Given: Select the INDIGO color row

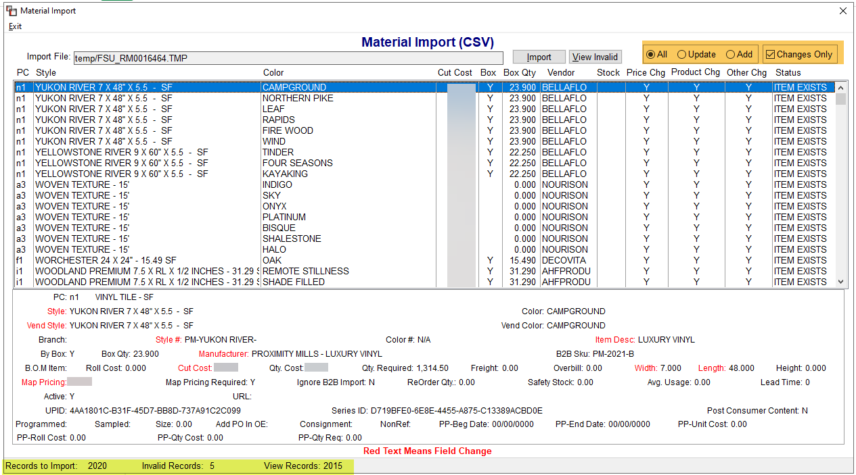Looking at the screenshot, I should tap(424, 184).
